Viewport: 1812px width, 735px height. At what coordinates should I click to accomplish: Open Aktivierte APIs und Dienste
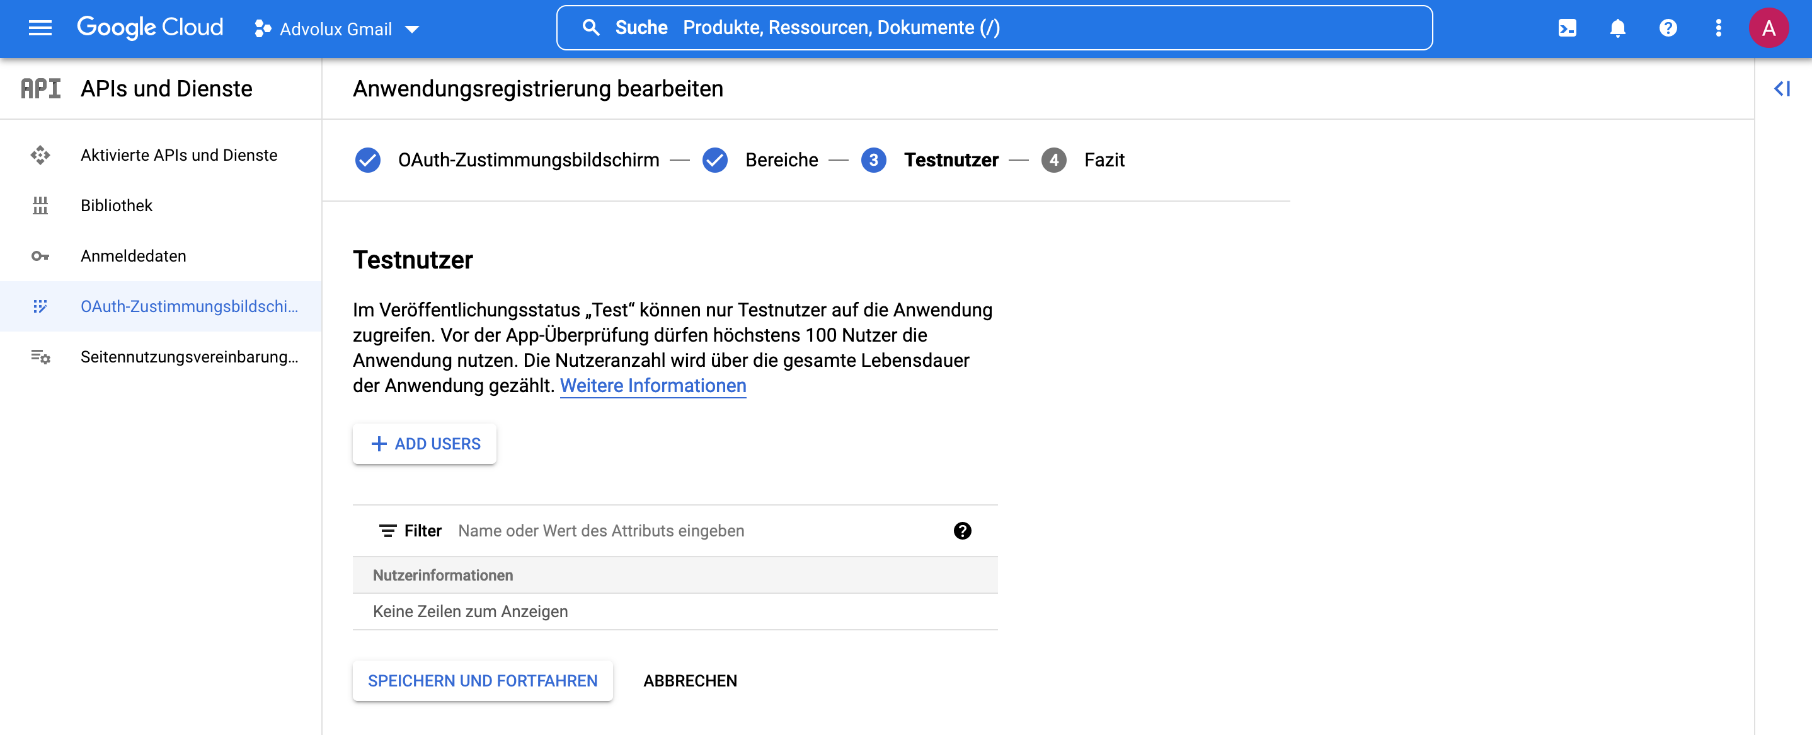point(161,155)
